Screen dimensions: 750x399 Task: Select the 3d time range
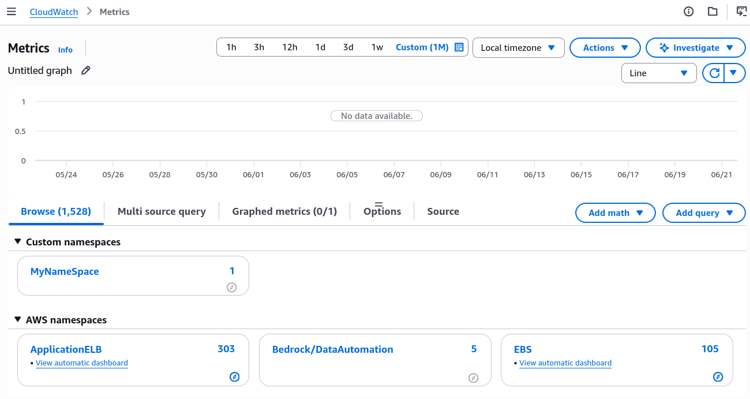pos(348,47)
